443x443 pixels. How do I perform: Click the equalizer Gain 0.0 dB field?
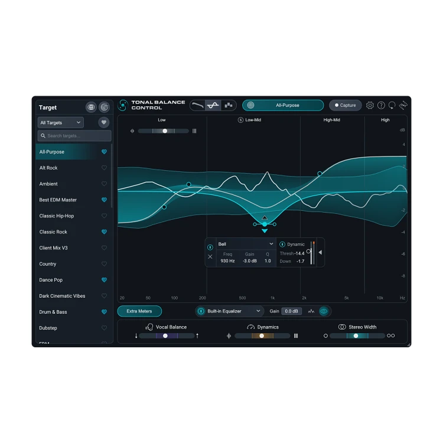tap(291, 311)
